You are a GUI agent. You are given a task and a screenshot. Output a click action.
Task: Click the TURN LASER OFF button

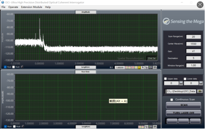[x=183, y=113]
